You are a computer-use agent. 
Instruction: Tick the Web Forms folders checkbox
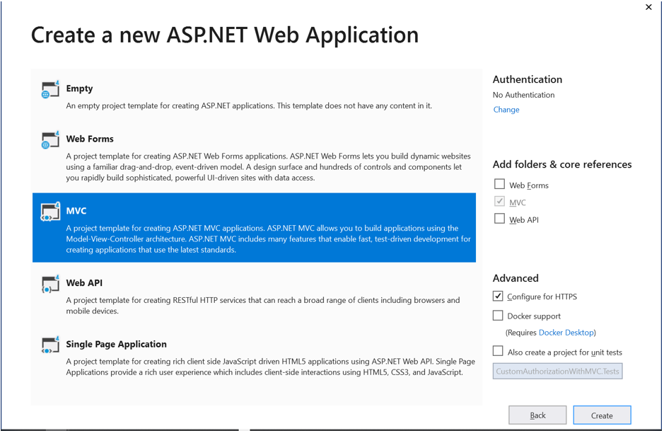point(500,184)
